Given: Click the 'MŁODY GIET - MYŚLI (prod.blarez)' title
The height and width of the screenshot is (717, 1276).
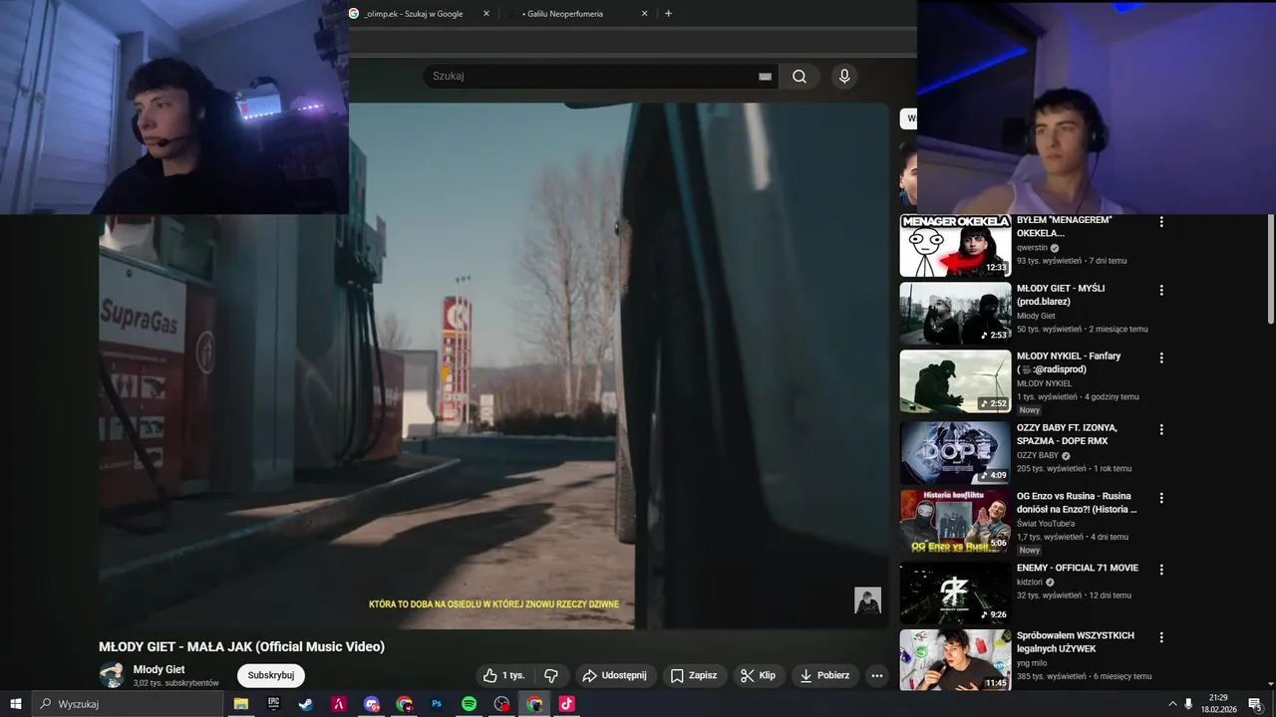Looking at the screenshot, I should tap(1061, 295).
